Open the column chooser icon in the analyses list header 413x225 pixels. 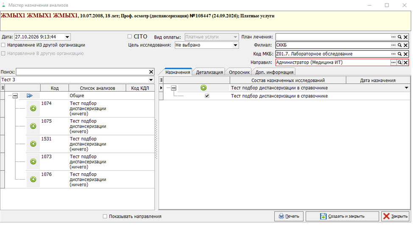3,88
